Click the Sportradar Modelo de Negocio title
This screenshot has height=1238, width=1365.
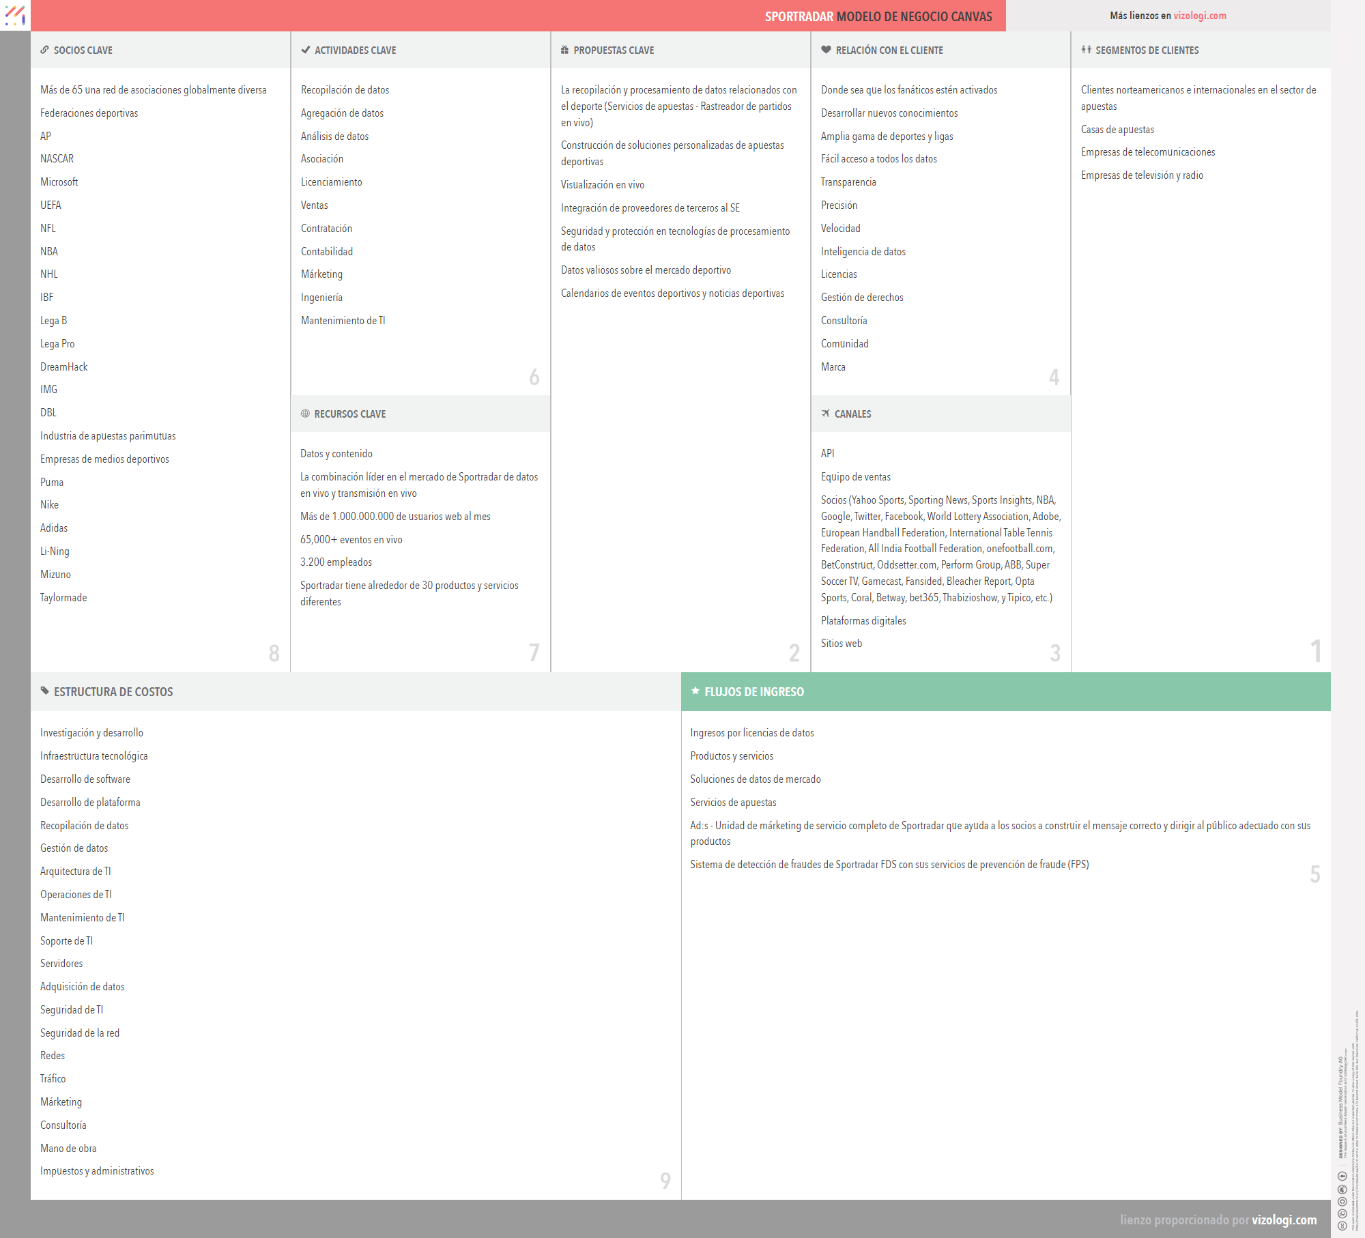pos(878,16)
